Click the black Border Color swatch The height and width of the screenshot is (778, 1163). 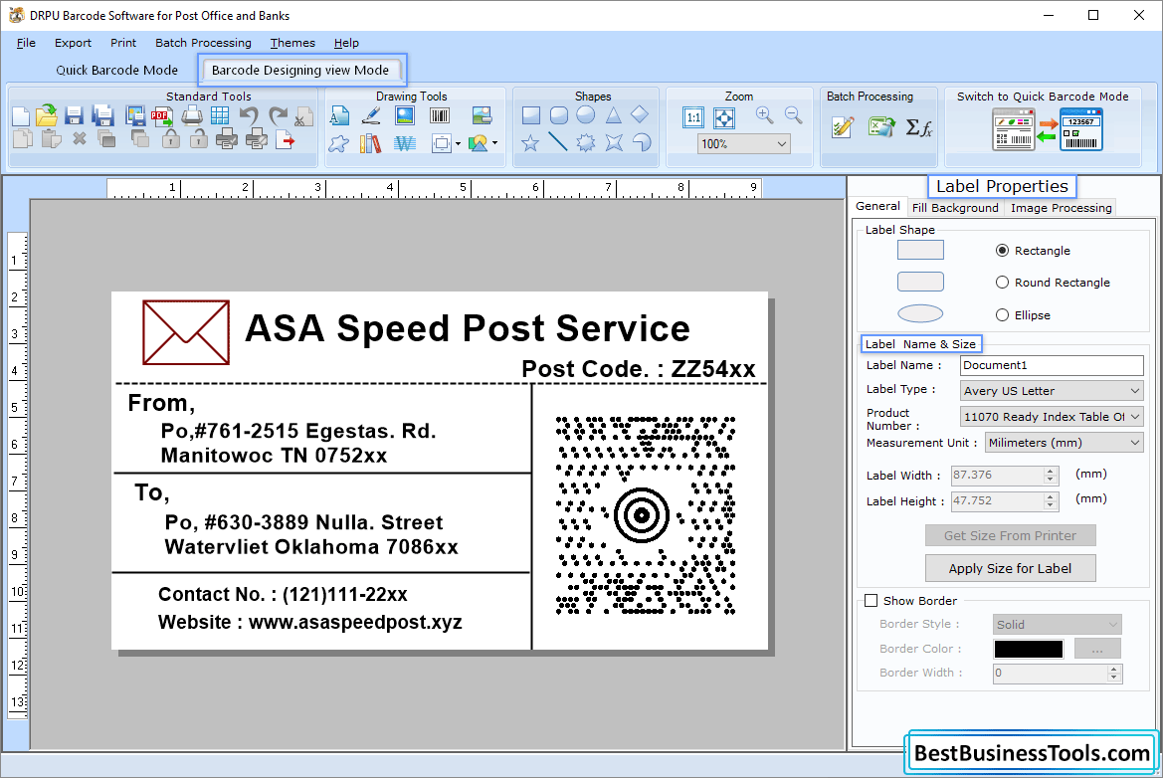click(x=1028, y=649)
